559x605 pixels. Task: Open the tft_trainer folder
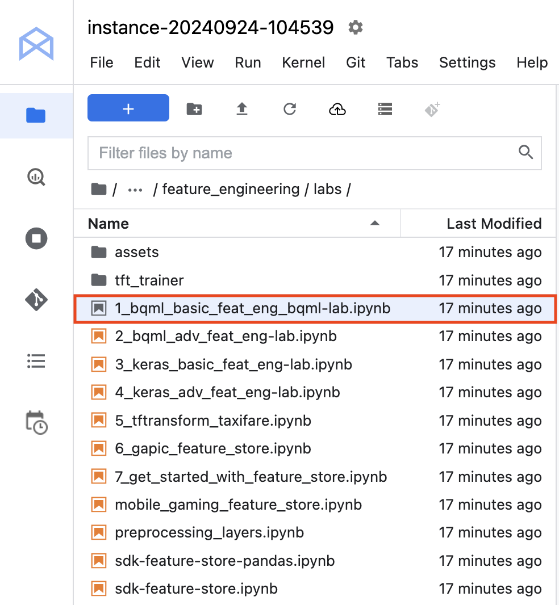point(149,280)
